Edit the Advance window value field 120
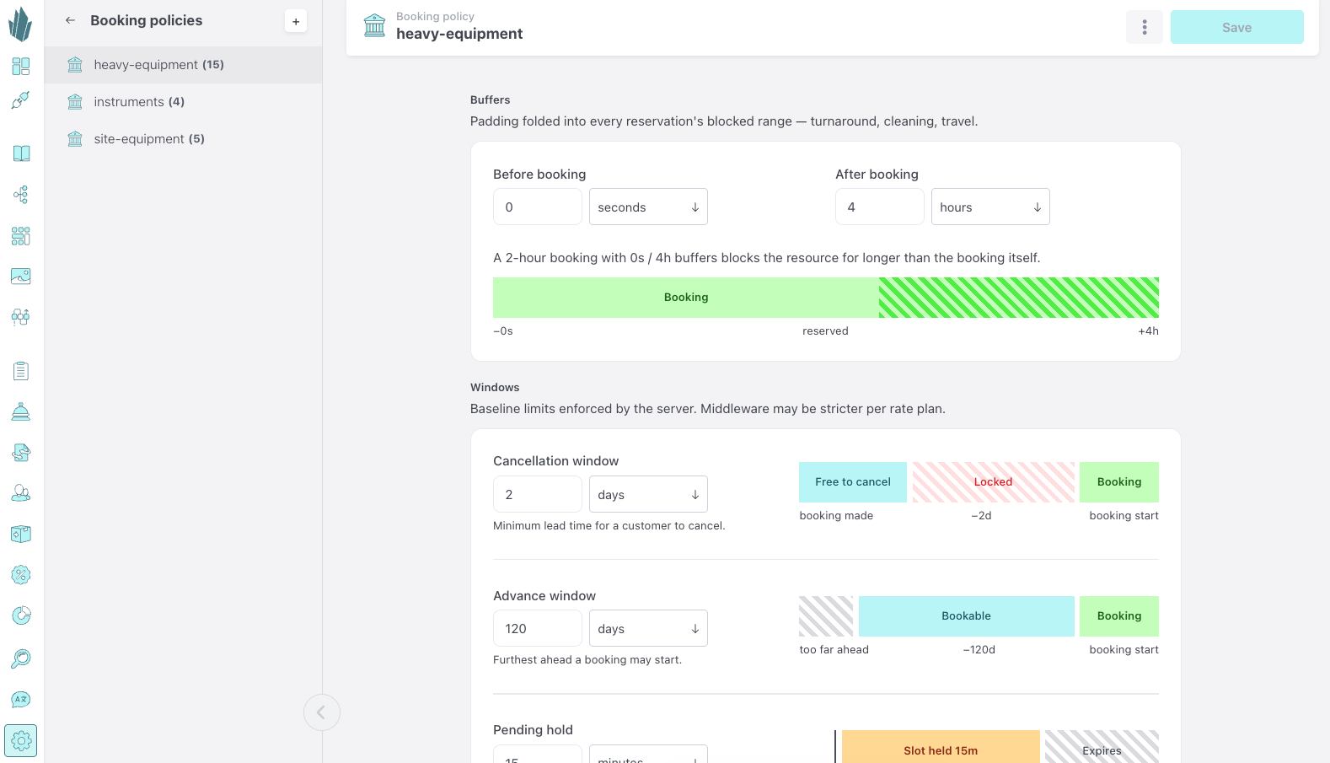The image size is (1330, 763). [x=538, y=628]
